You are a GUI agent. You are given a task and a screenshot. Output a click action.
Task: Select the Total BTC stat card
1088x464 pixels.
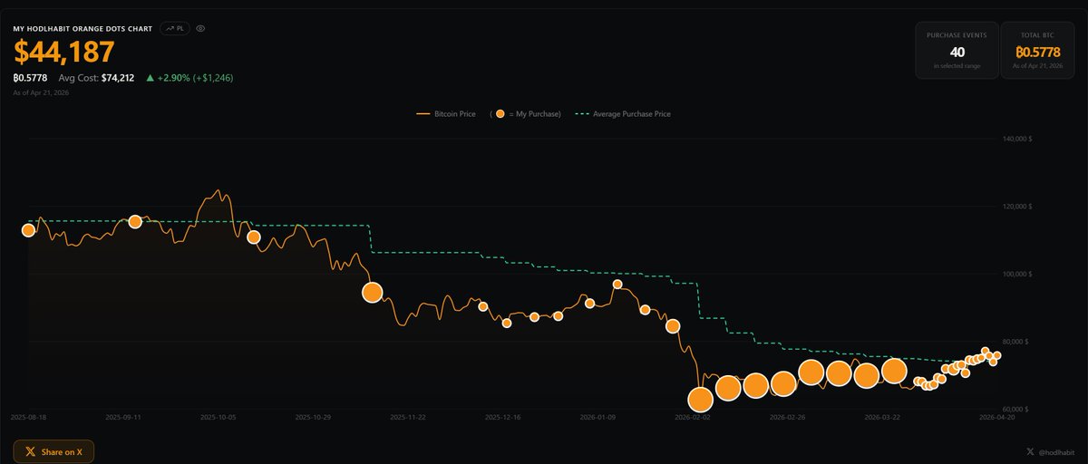click(1037, 50)
